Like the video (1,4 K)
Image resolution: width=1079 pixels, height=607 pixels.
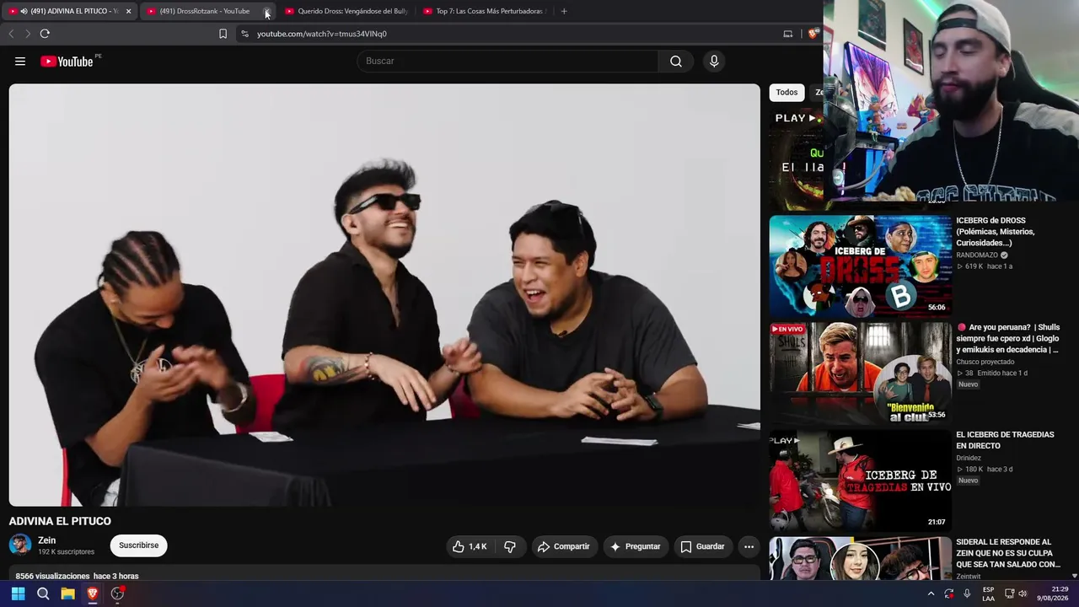click(x=470, y=546)
